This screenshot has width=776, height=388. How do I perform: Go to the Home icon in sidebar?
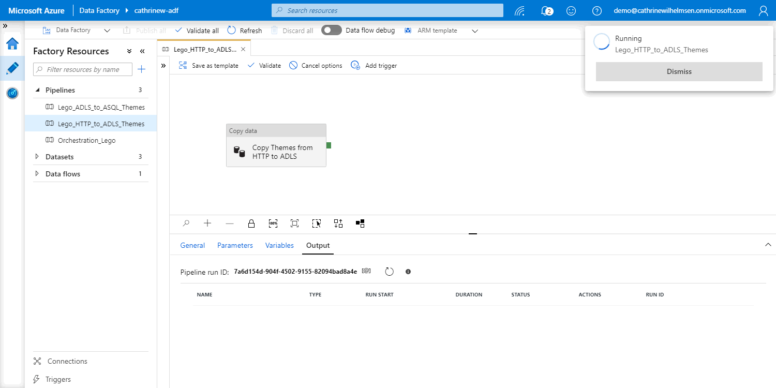coord(12,43)
